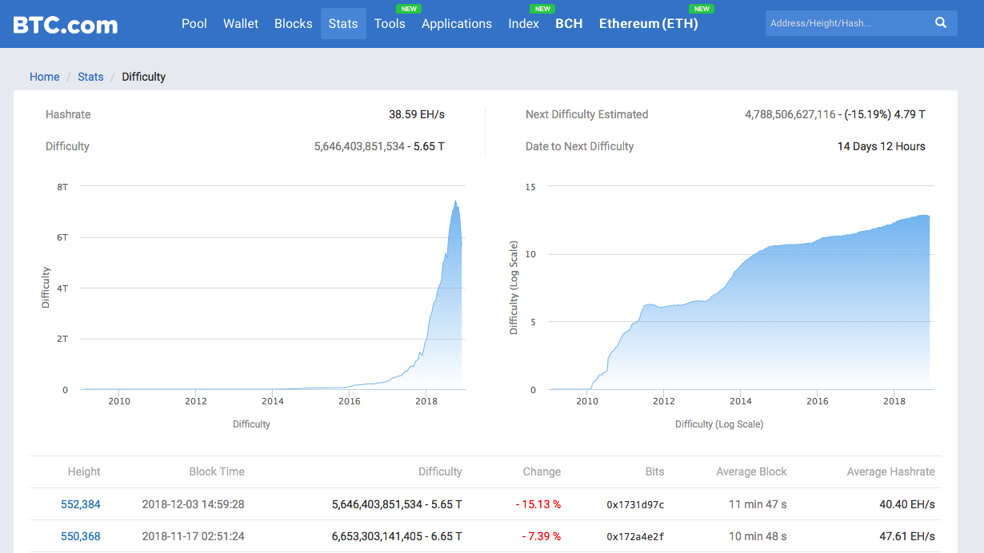Click the Date to Next Difficulty label
Viewport: 984px width, 553px height.
[580, 146]
